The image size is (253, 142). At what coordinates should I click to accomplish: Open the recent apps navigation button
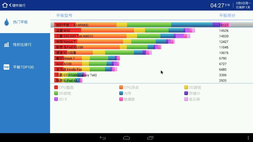point(150,138)
